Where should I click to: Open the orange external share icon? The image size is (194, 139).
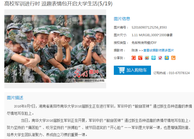(173, 58)
